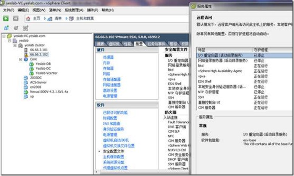This screenshot has width=294, height=176.
Task: Click the VM icon next to 2003DC
Action: coord(26,78)
